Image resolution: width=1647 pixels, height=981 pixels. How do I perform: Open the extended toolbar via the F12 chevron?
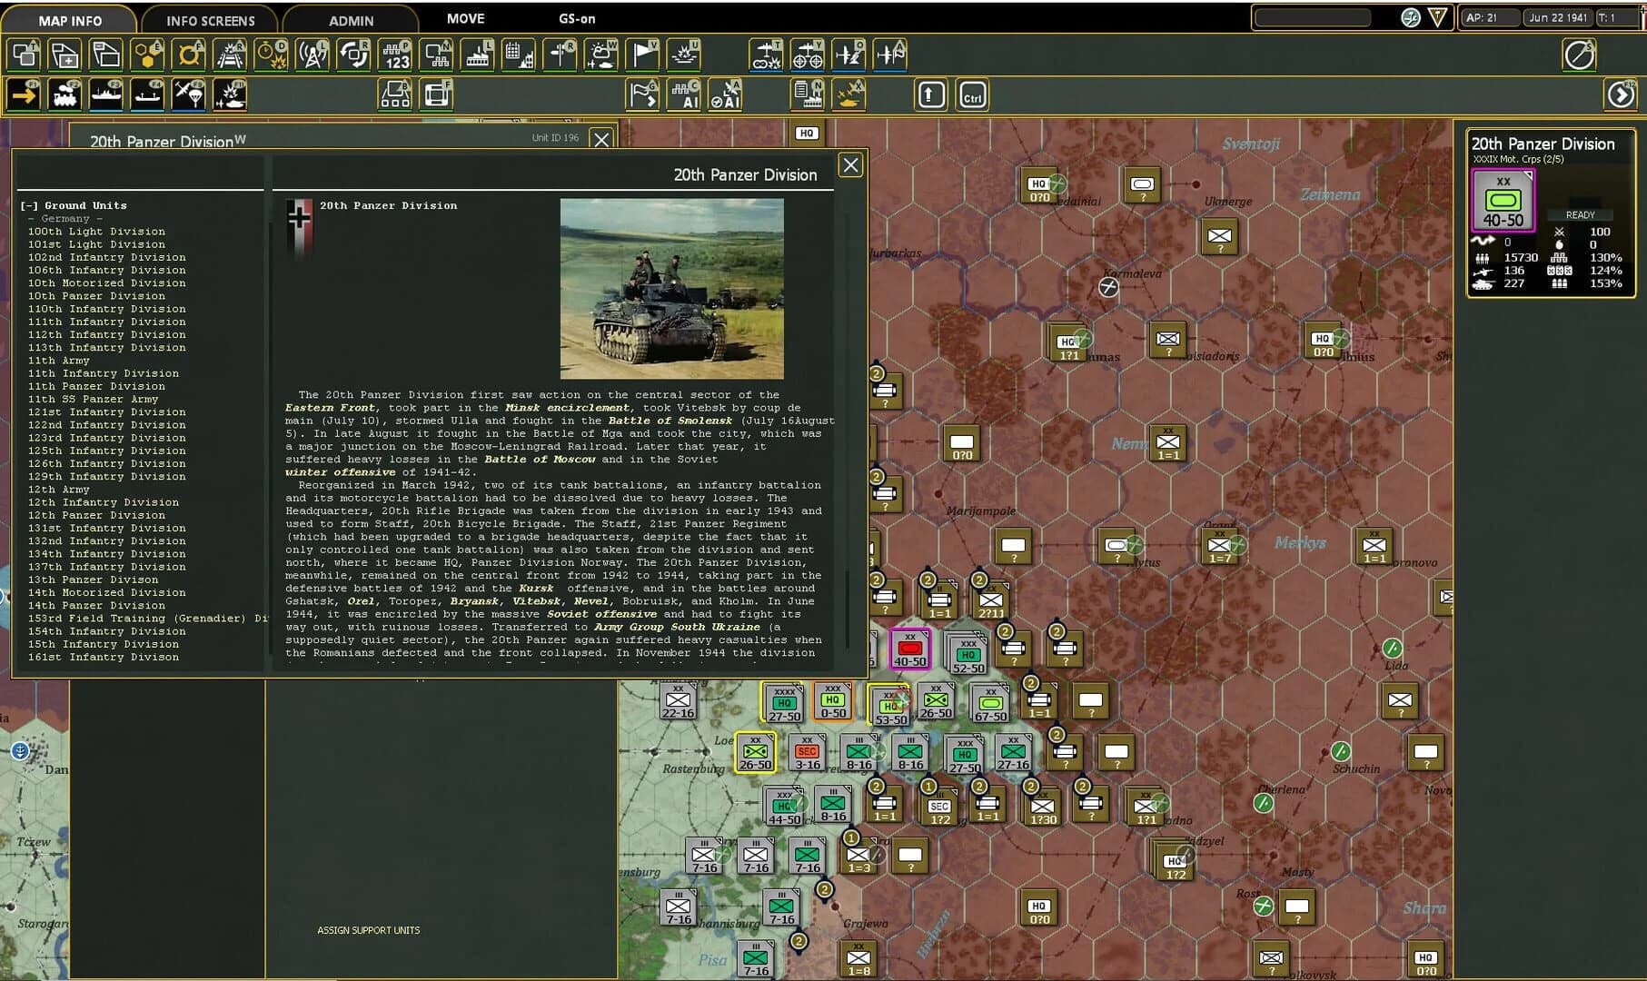click(x=1622, y=94)
